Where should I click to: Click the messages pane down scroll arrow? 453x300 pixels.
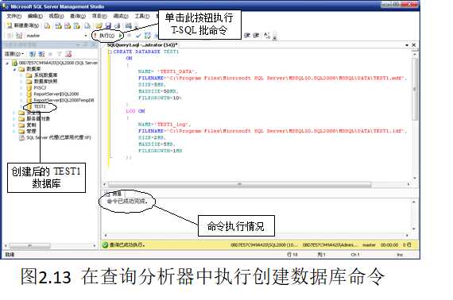(414, 229)
